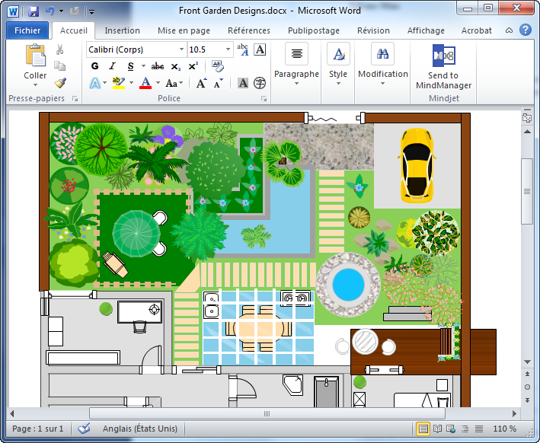Click the Coller (paste) icon
Image resolution: width=540 pixels, height=443 pixels.
(35, 56)
